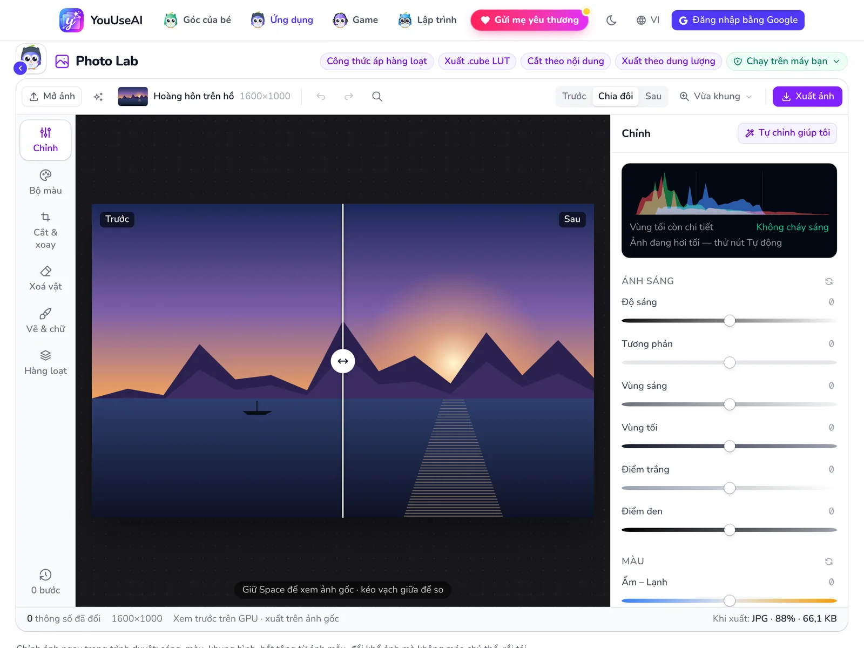Viewport: 864px width, 648px height.
Task: Open the Hàng loạt batch tool
Action: (x=45, y=363)
